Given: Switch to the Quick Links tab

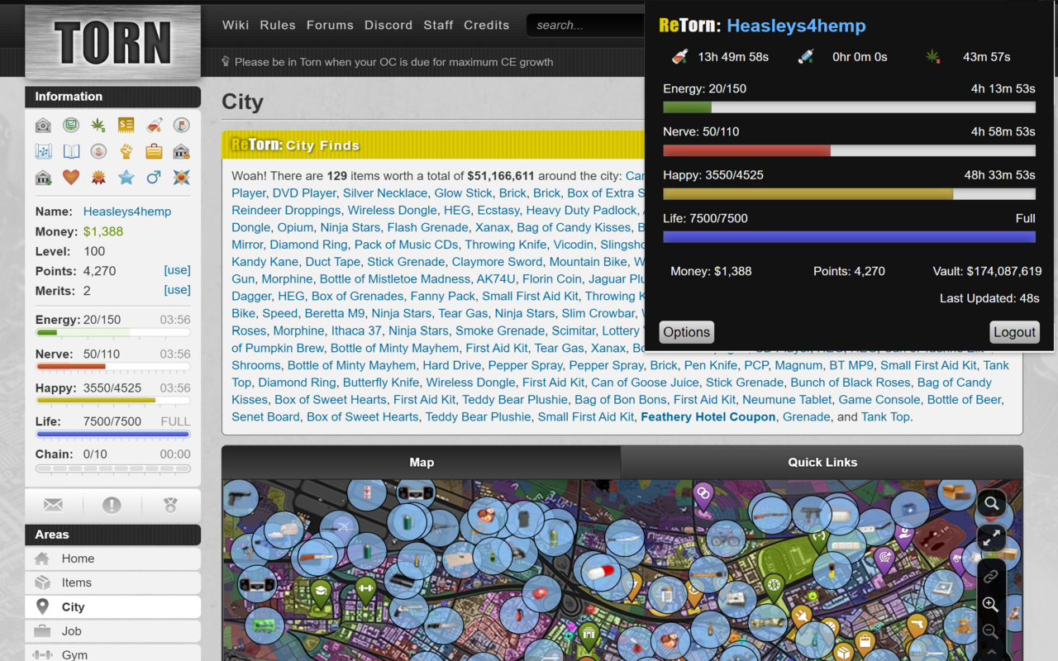Looking at the screenshot, I should [822, 463].
